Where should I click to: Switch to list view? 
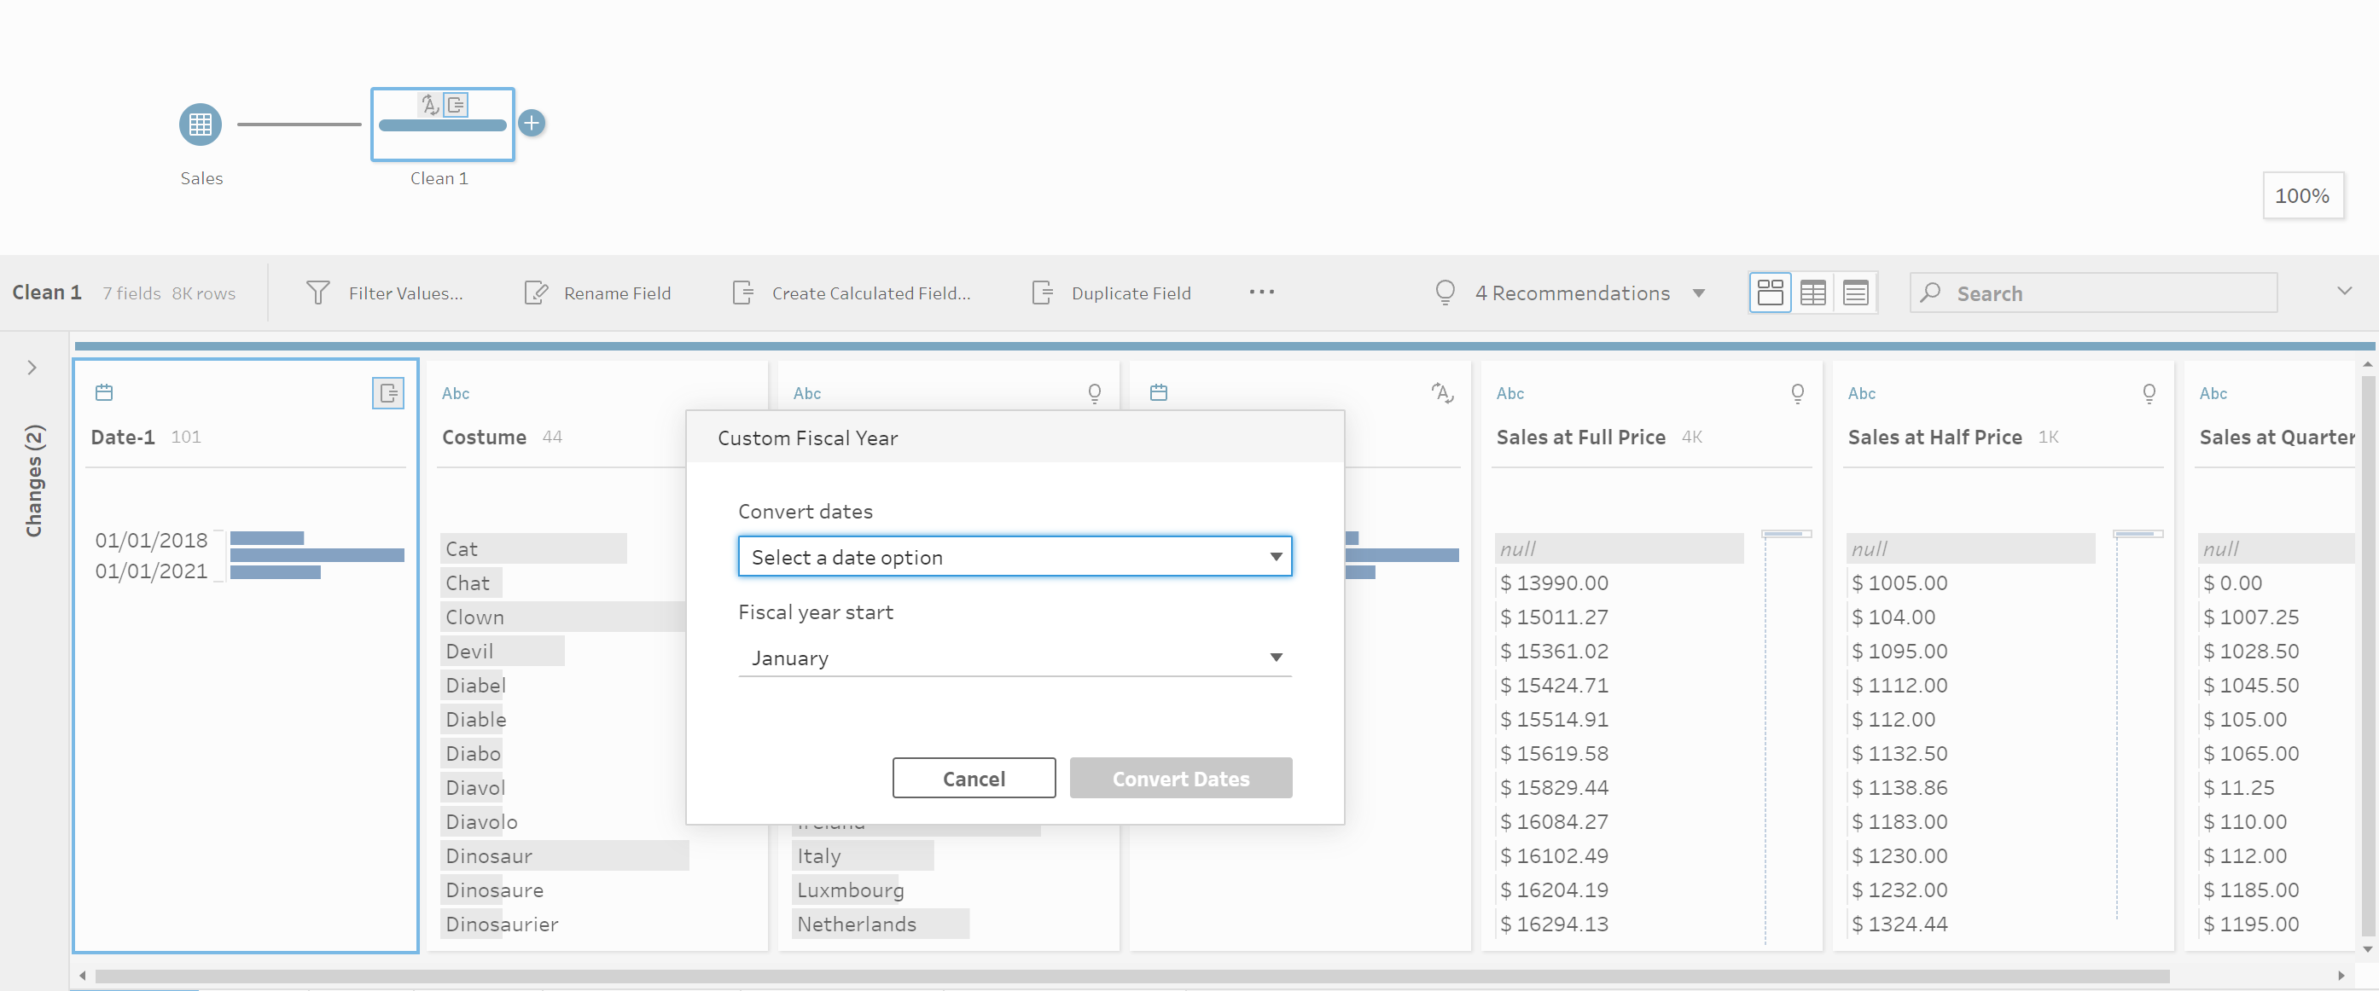(x=1855, y=293)
